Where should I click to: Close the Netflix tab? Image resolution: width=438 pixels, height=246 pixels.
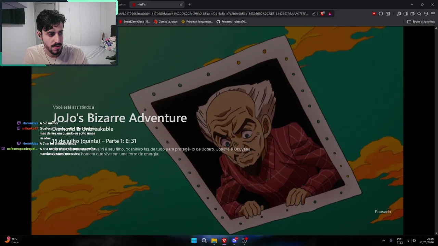(181, 4)
